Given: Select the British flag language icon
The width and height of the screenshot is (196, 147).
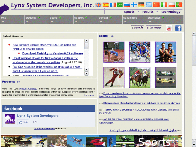Looking at the screenshot, I should click(x=98, y=5).
